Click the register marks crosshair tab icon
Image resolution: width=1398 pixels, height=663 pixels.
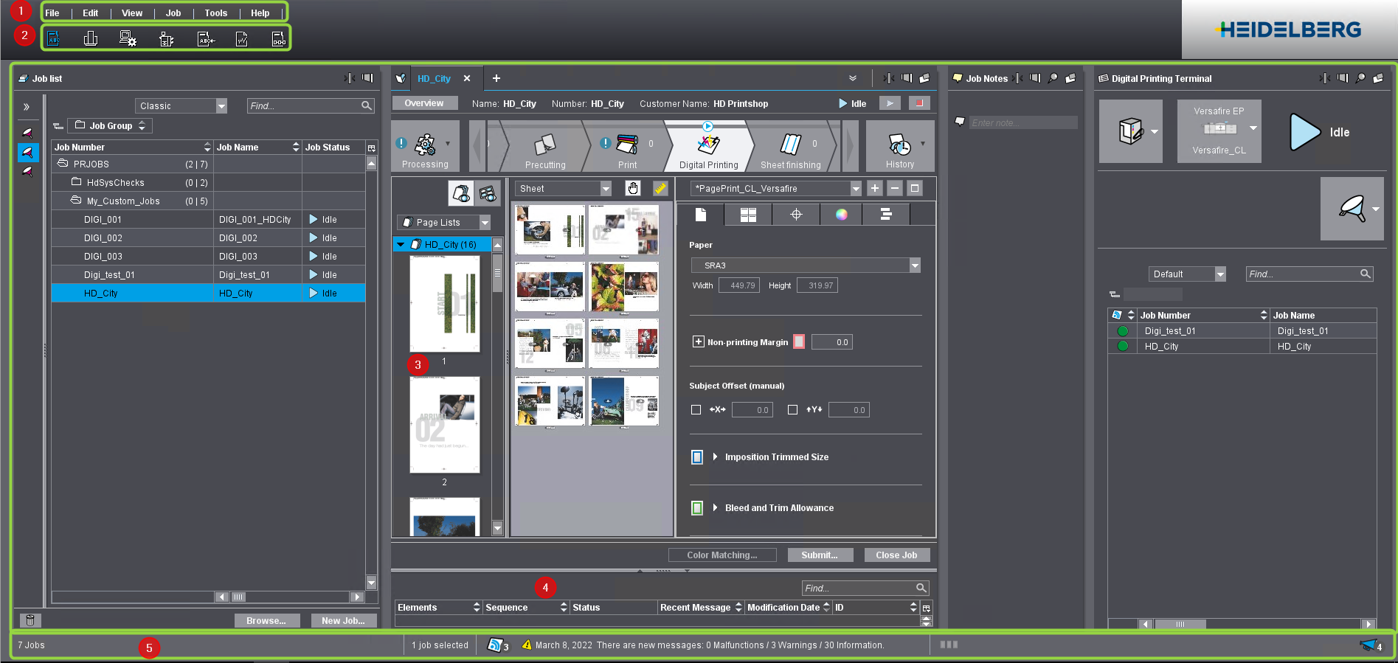[796, 215]
